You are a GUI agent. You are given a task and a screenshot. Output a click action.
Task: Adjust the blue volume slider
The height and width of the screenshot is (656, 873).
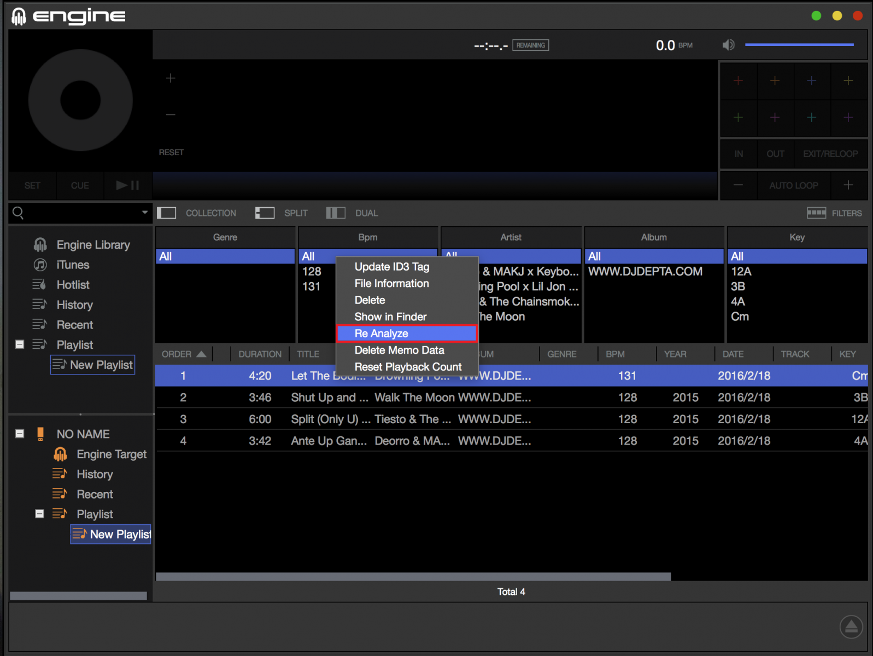[799, 45]
